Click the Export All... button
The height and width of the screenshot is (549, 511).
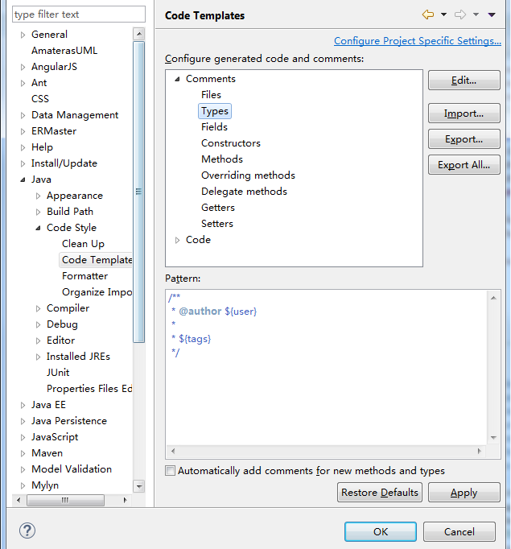pyautogui.click(x=464, y=165)
